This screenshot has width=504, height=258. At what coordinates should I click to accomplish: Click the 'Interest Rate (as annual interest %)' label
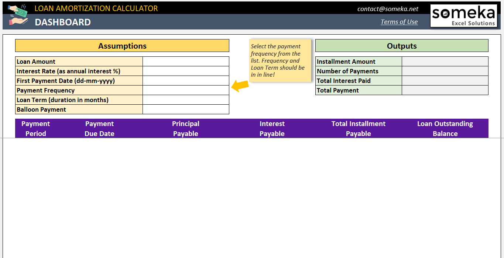(68, 71)
